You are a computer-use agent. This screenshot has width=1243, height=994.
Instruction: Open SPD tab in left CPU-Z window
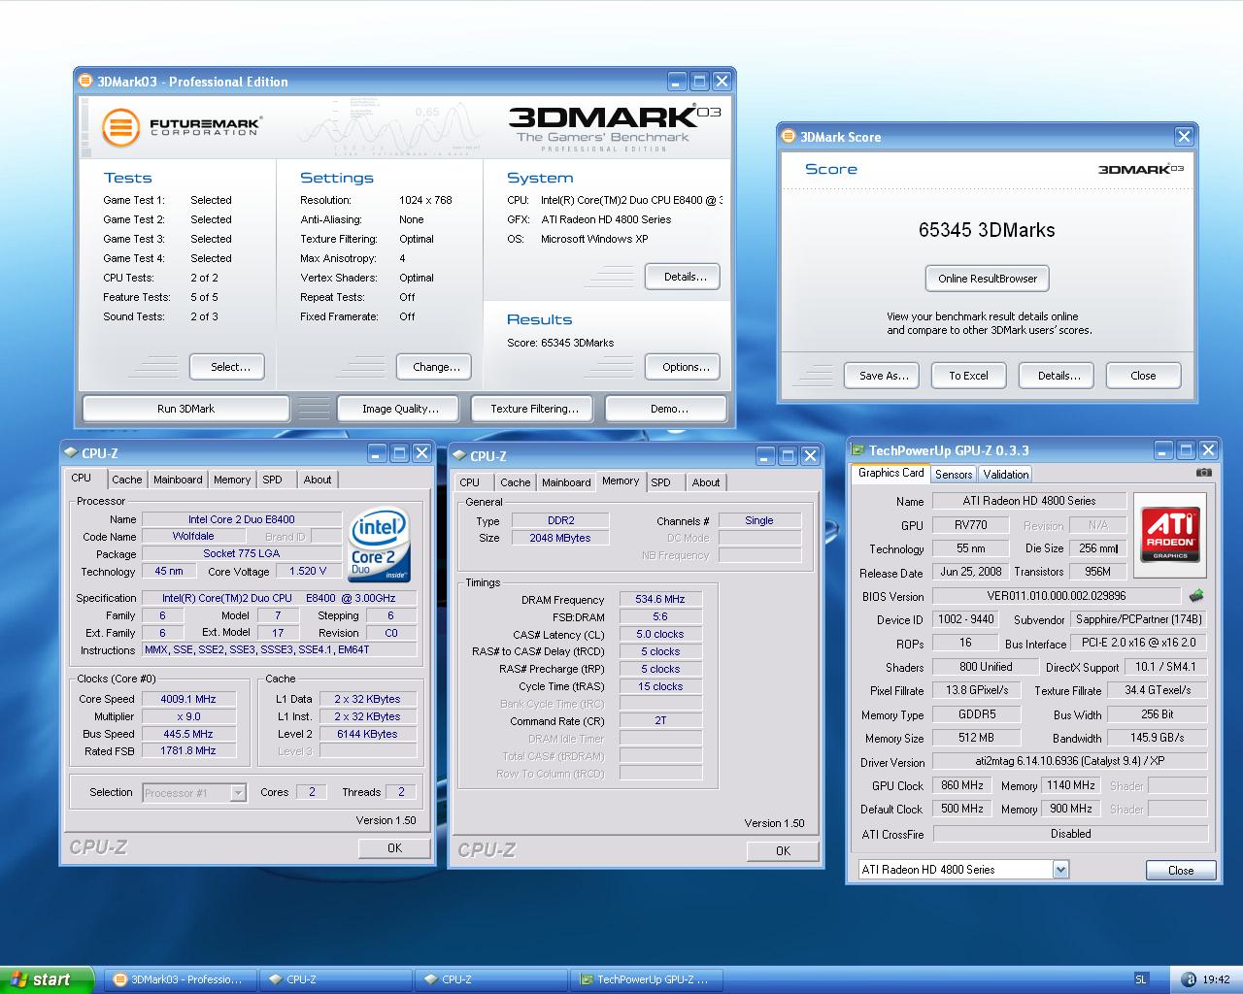(x=273, y=480)
